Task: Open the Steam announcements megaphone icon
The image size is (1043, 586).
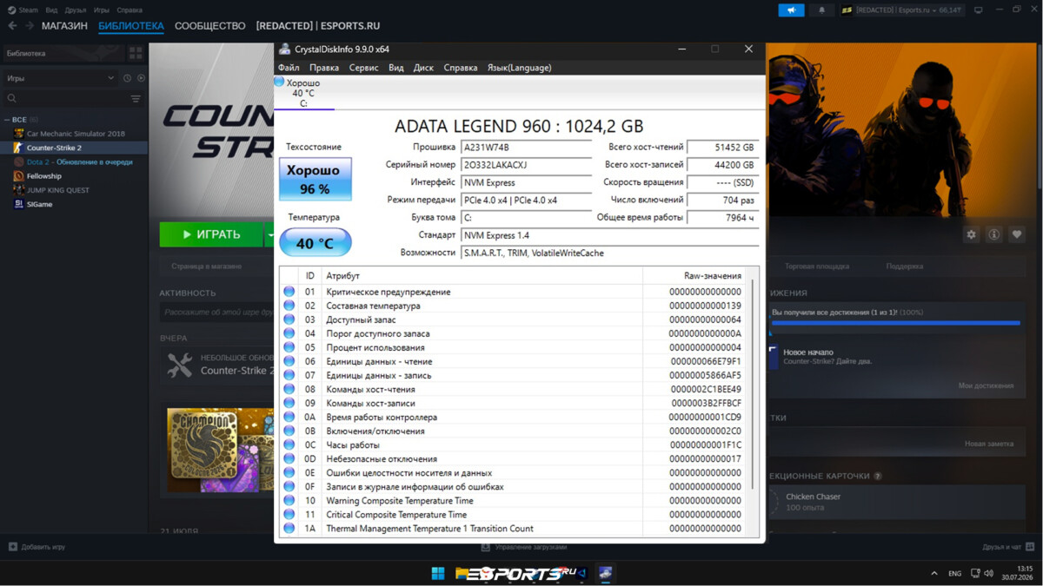Action: (791, 10)
